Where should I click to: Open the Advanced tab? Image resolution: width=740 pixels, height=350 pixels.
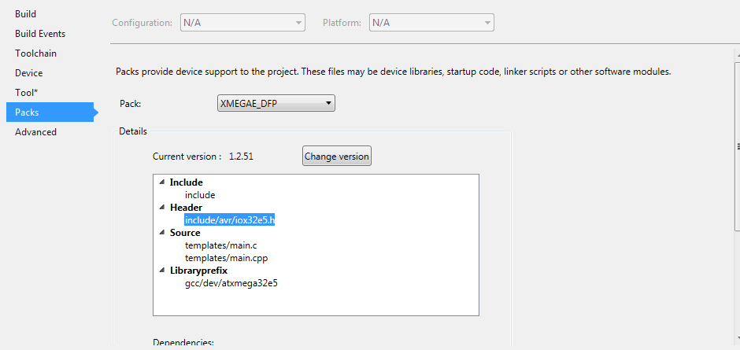(35, 132)
